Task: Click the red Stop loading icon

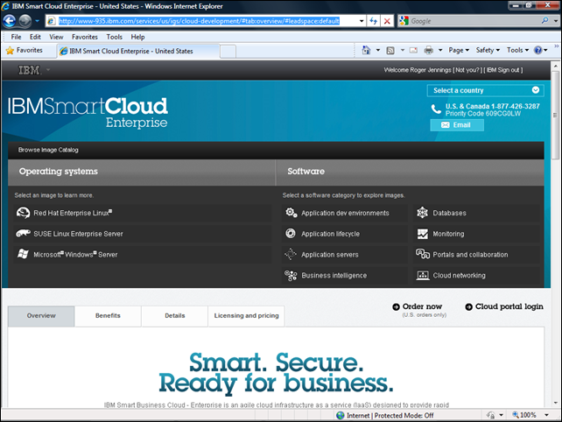Action: [x=387, y=21]
